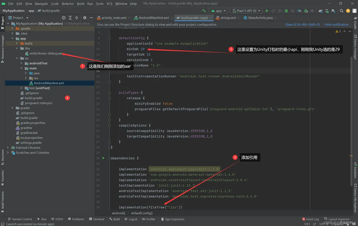Click the defaultConfig{} breadcrumb

[x=142, y=213]
